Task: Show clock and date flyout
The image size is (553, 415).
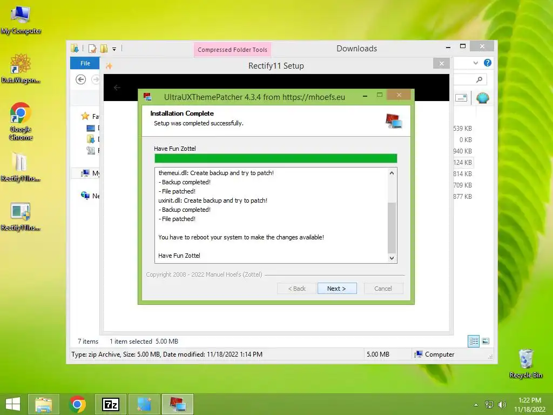Action: [529, 405]
